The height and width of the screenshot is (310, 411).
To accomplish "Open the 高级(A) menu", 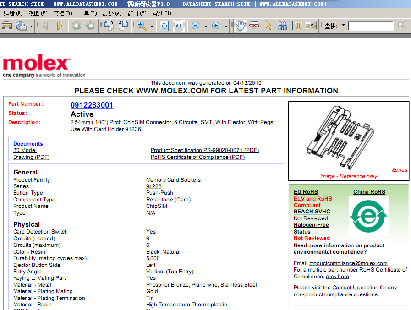I will coord(112,13).
